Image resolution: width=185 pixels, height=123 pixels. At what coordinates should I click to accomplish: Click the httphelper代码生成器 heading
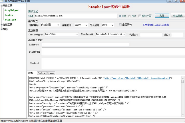tap(109, 7)
